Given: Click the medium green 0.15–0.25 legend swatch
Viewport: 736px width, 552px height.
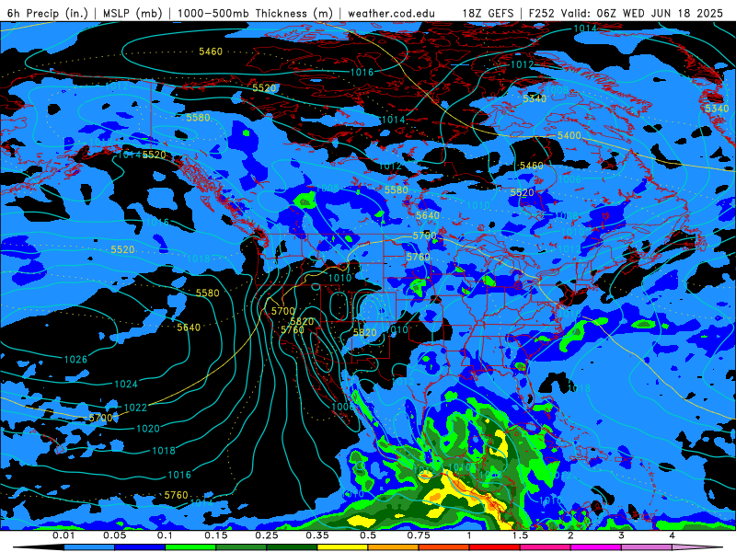Looking at the screenshot, I should [241, 547].
